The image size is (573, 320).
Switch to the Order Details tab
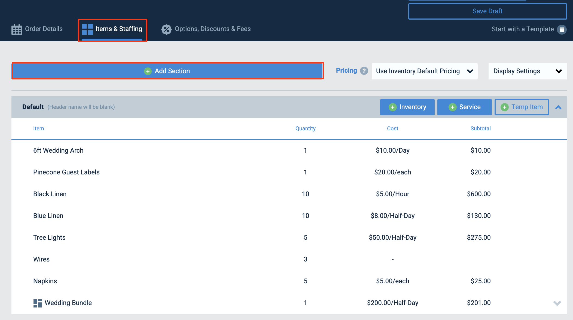(37, 29)
